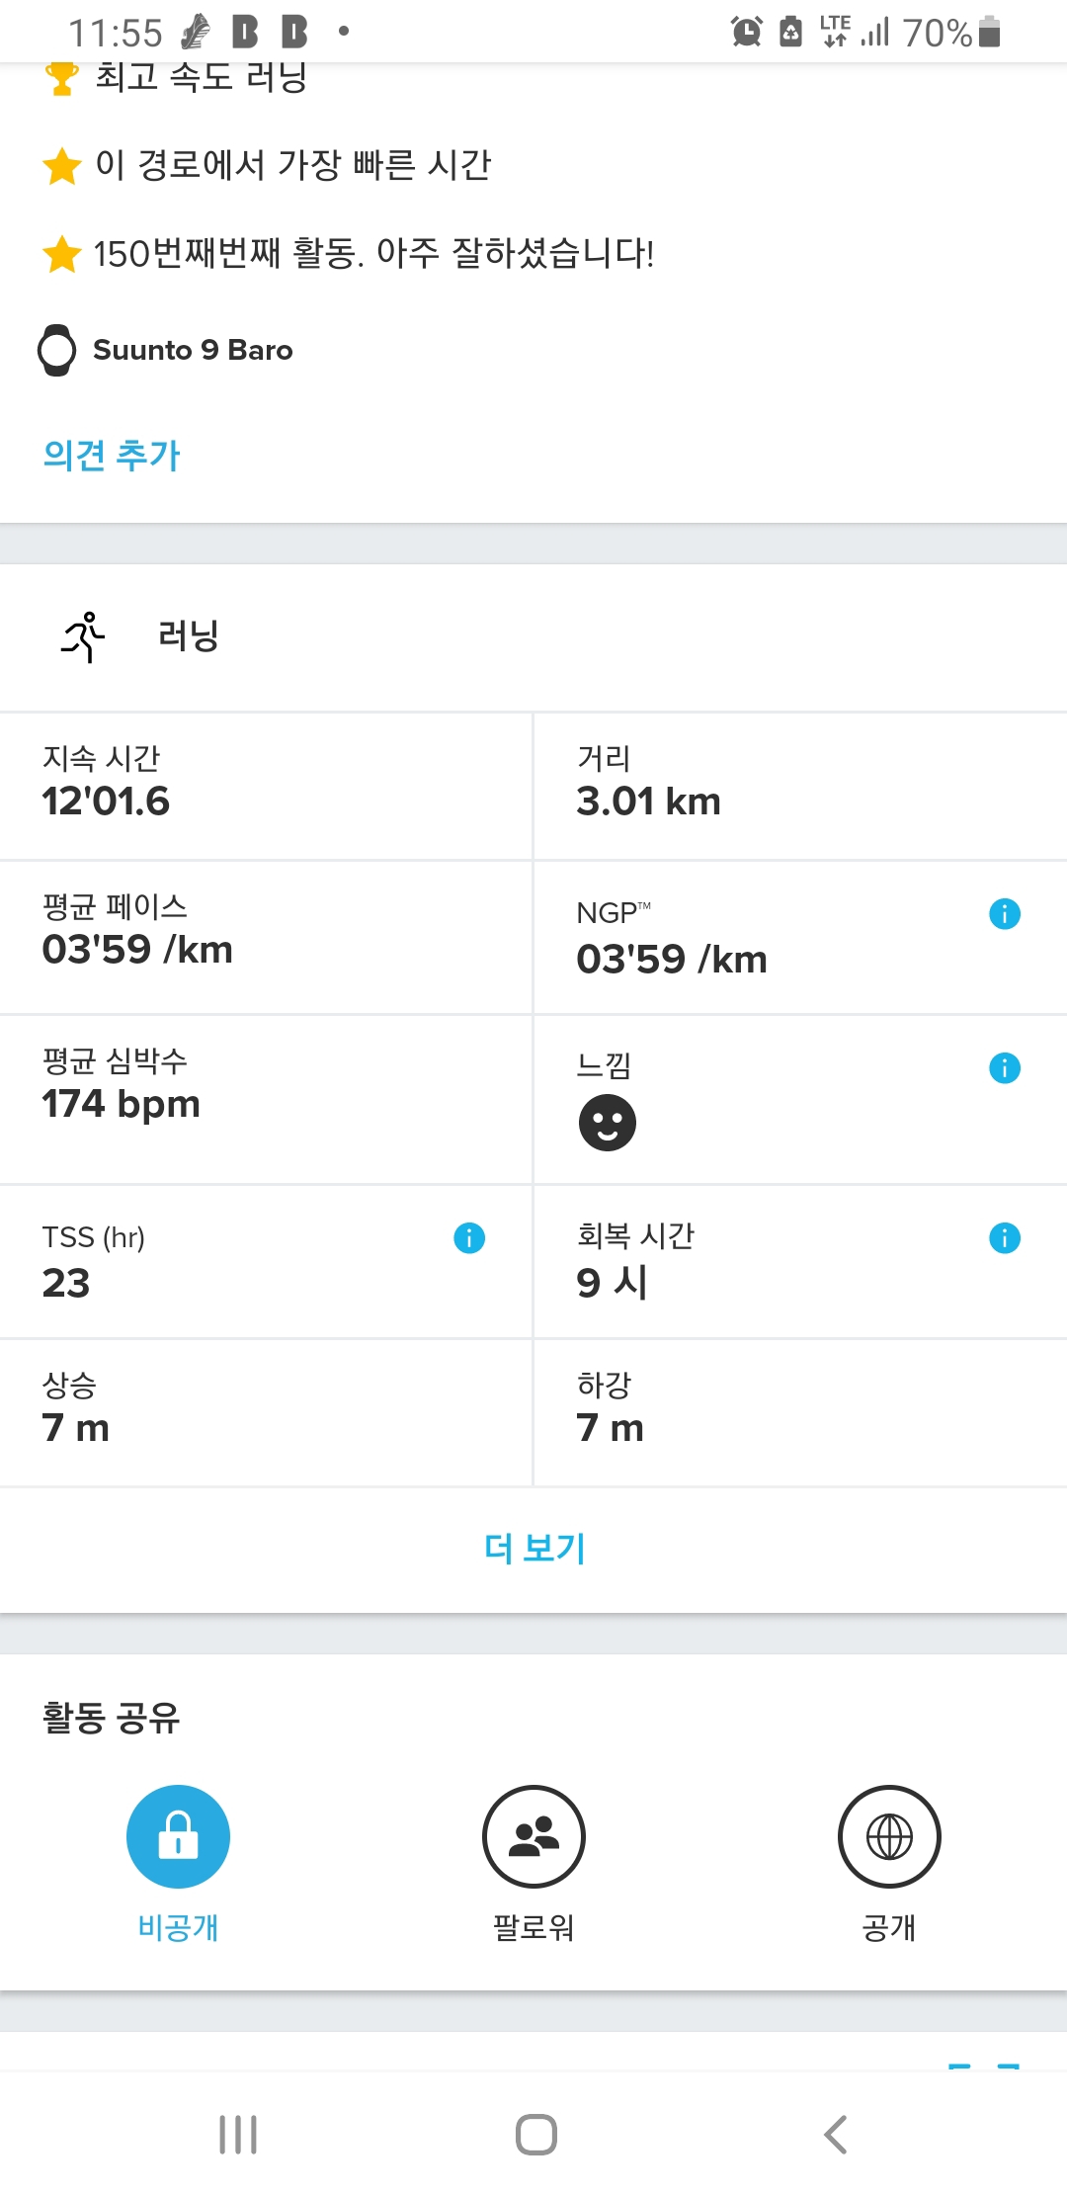Image resolution: width=1067 pixels, height=2194 pixels.
Task: Tap 의견 추가 to add comment
Action: (x=112, y=456)
